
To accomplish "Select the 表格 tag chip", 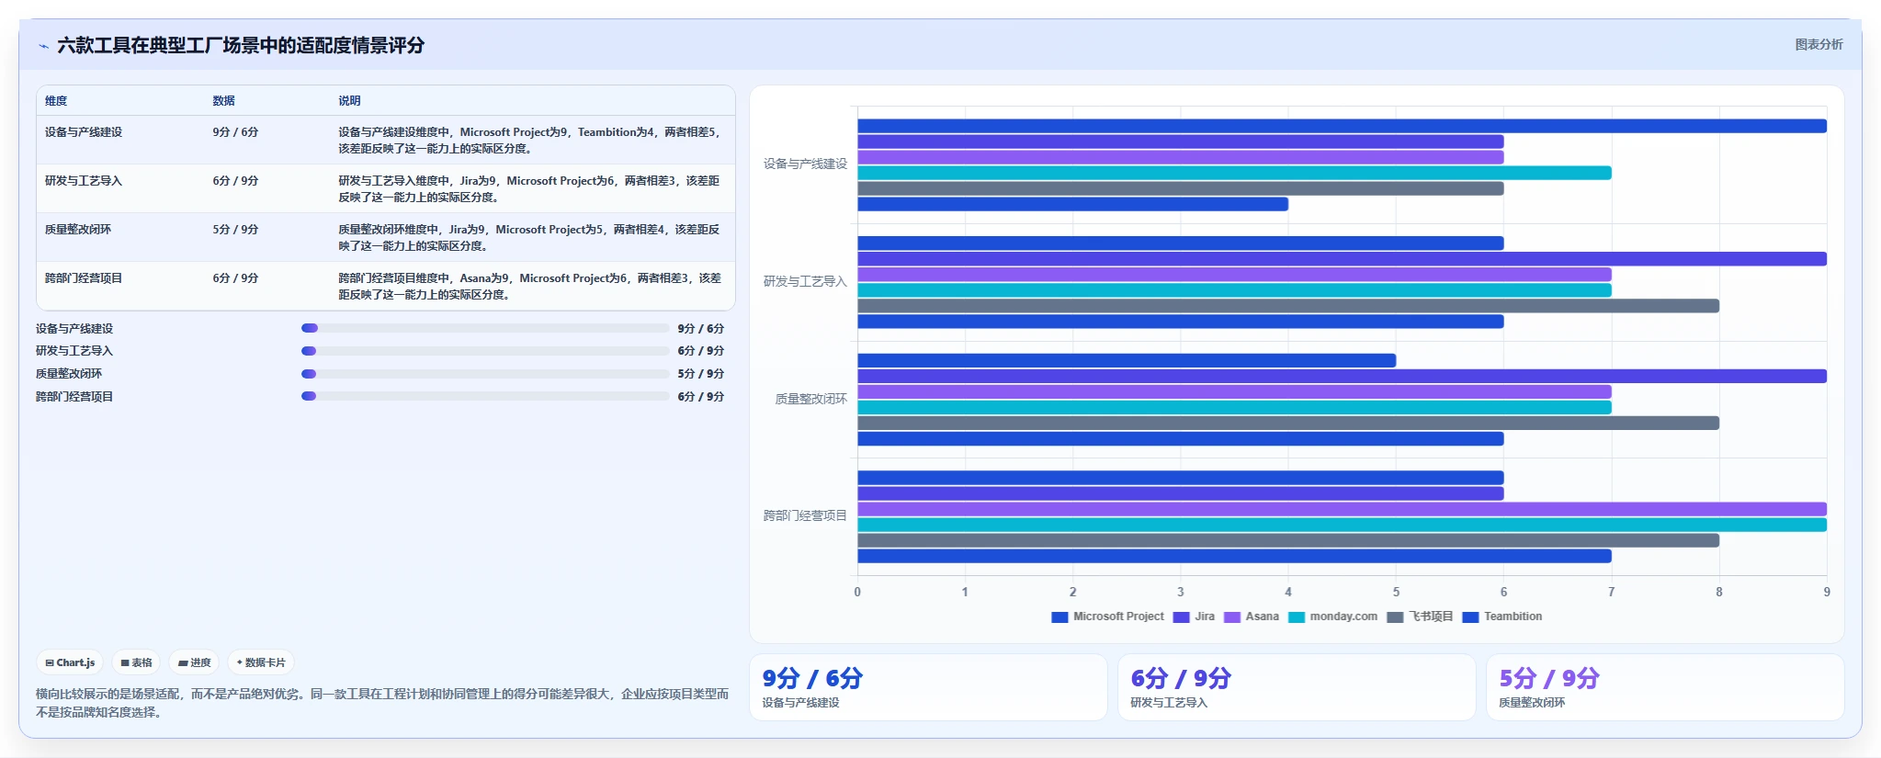I will tap(136, 662).
